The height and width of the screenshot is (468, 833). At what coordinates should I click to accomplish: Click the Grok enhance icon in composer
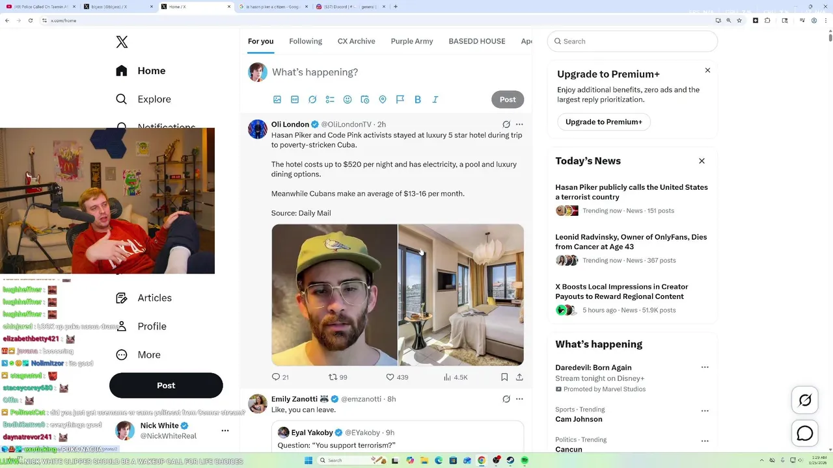point(312,99)
